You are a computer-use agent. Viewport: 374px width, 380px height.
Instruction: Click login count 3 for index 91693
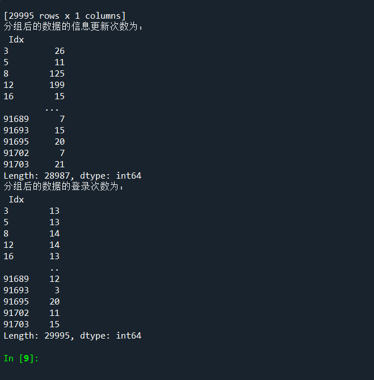coord(57,290)
